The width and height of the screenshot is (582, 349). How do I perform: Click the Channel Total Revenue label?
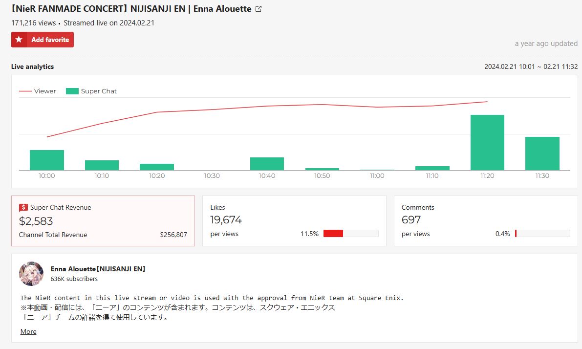tap(53, 235)
